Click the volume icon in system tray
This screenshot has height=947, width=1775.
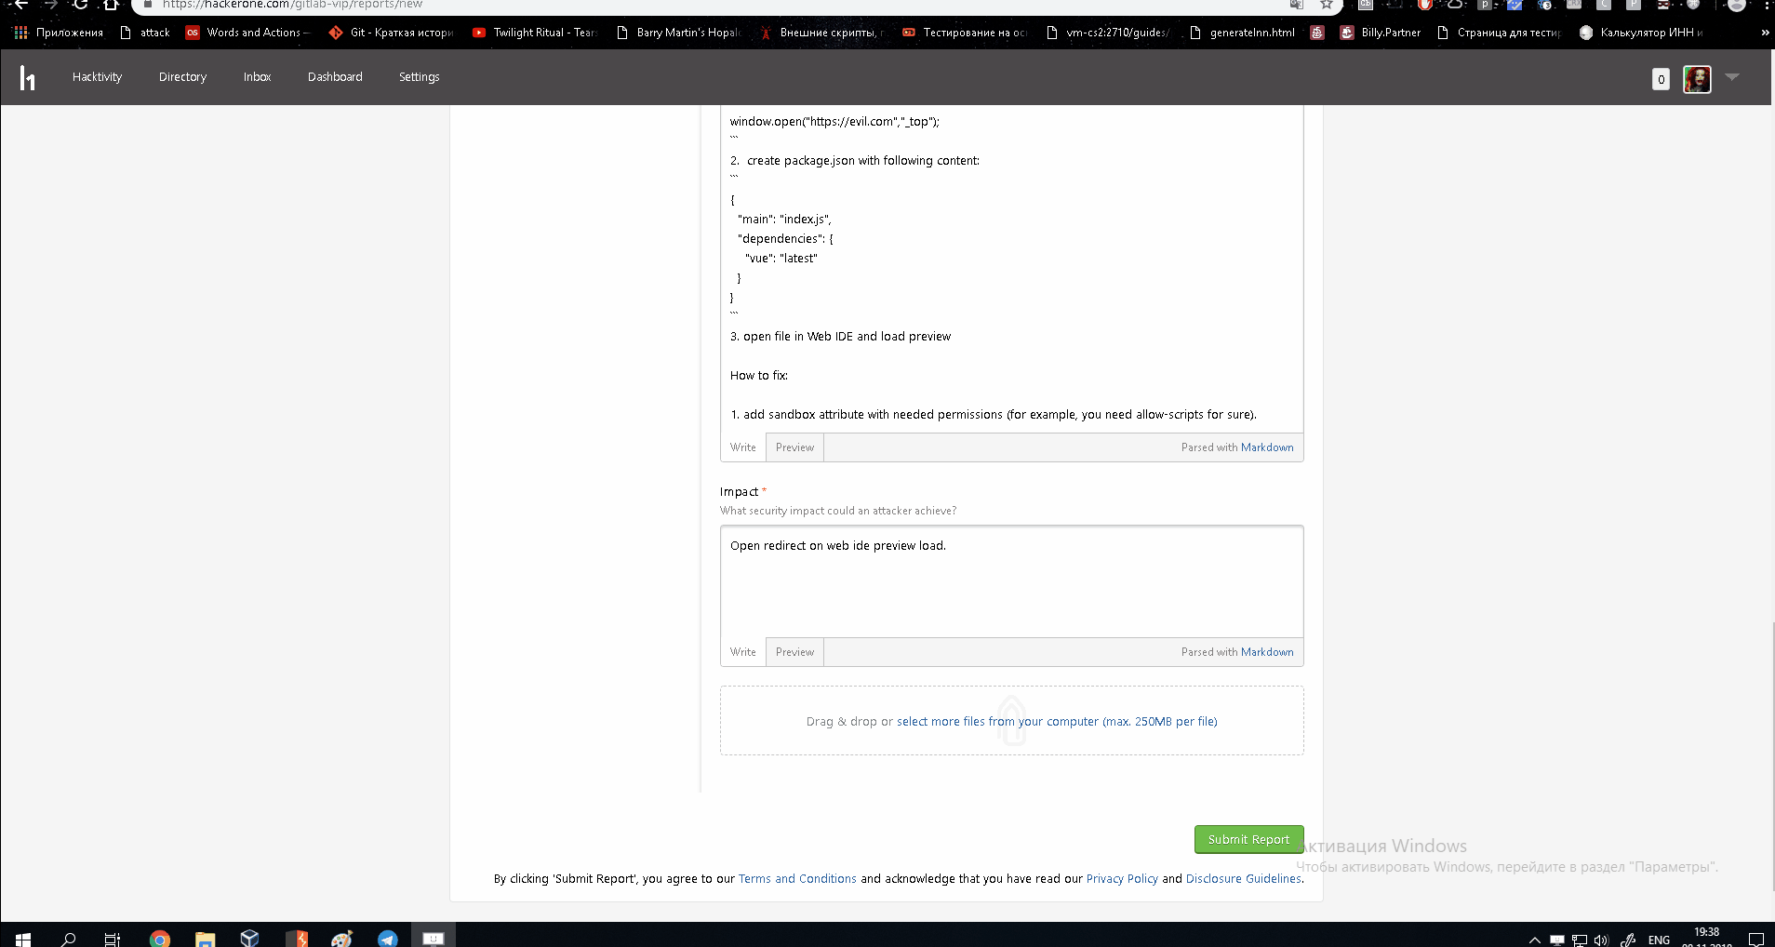1601,940
